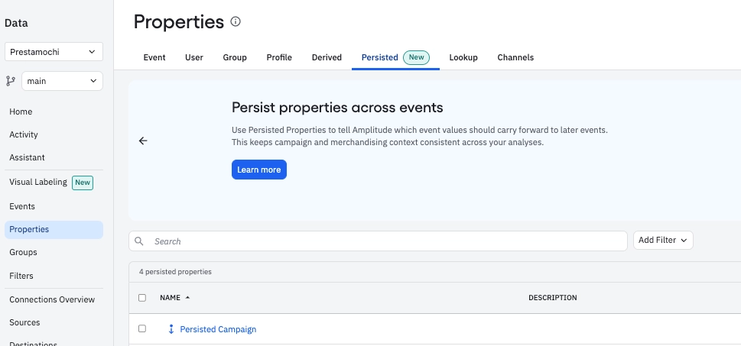741x346 pixels.
Task: Click the git branch icon
Action: [11, 81]
